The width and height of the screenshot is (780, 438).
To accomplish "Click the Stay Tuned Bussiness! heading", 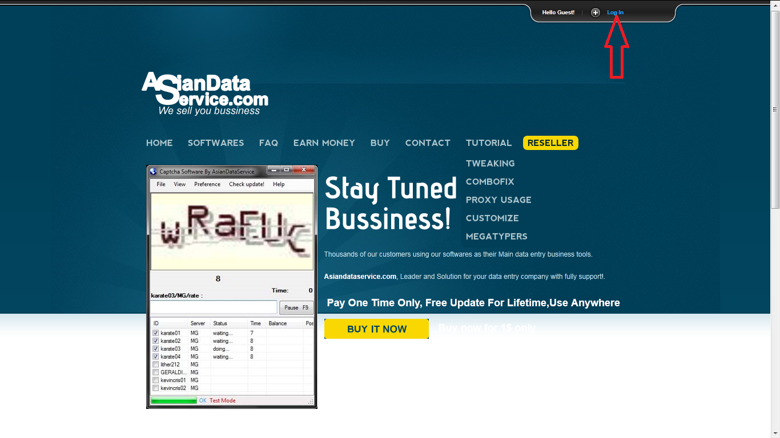I will (391, 203).
